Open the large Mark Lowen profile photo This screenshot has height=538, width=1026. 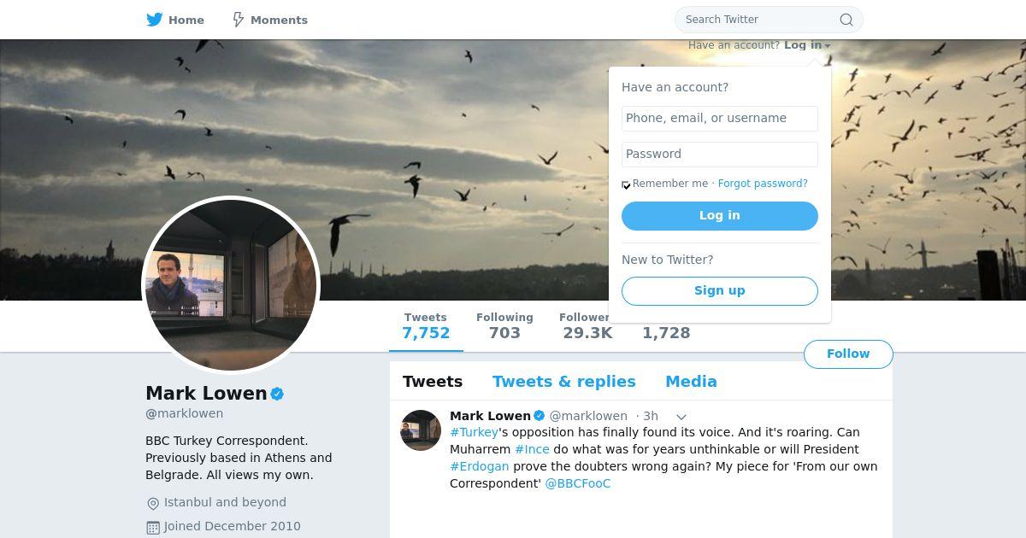point(231,285)
